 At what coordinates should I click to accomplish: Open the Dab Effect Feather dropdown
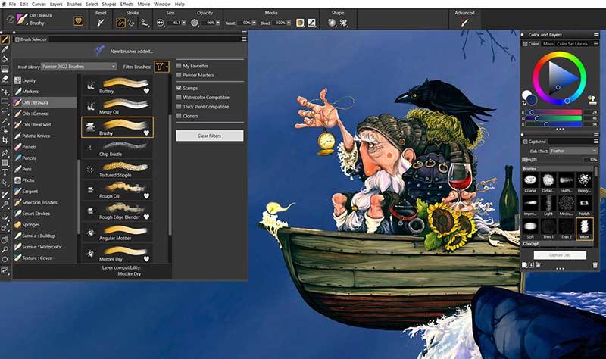pos(573,151)
